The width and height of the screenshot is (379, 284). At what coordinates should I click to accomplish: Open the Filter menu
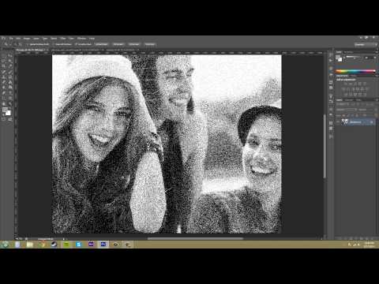click(x=62, y=38)
